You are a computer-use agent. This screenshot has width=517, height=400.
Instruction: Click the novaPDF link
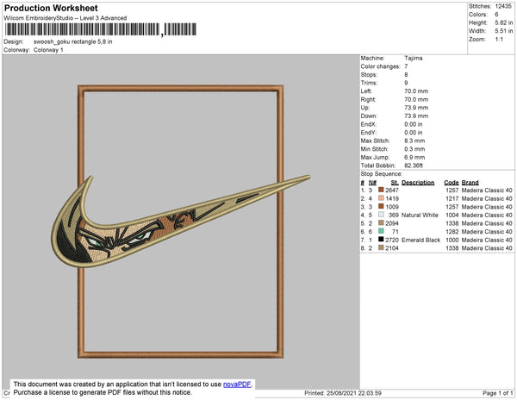pyautogui.click(x=237, y=384)
